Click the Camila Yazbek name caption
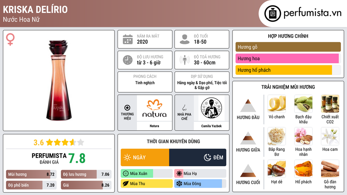The image size is (347, 195). tap(211, 126)
